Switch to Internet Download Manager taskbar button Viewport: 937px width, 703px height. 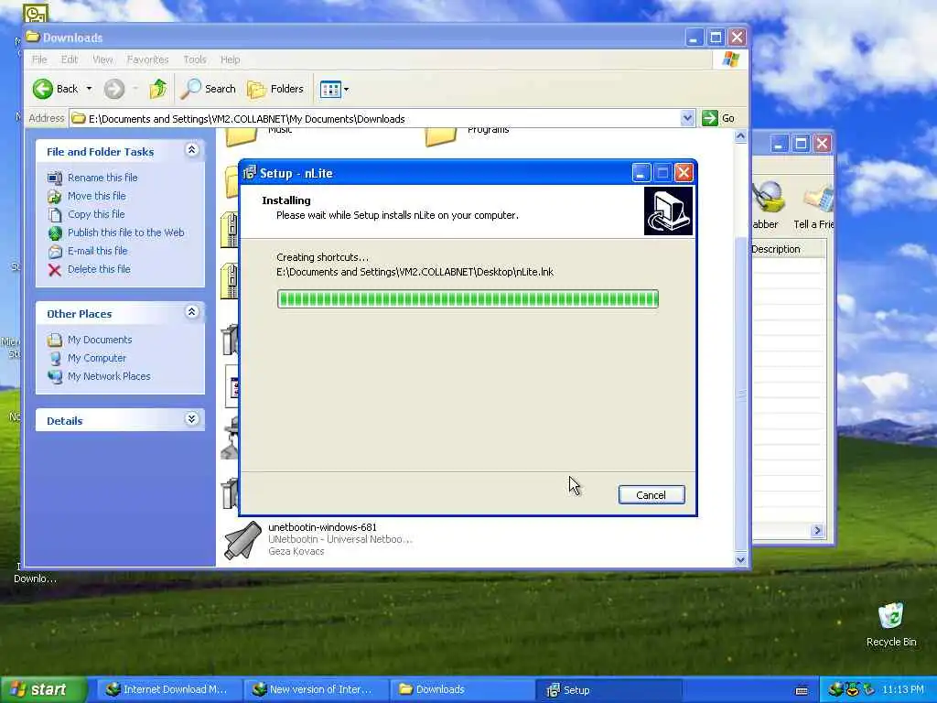tap(169, 689)
